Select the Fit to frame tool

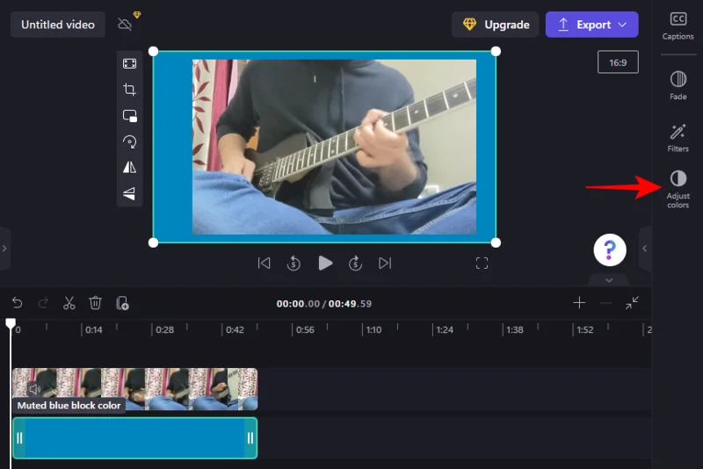[x=129, y=63]
